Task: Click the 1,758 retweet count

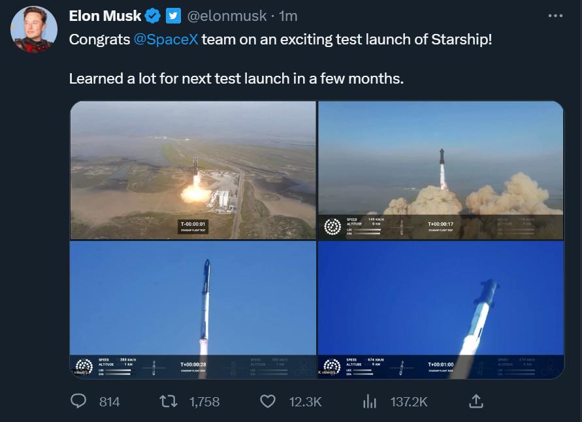Action: click(204, 402)
